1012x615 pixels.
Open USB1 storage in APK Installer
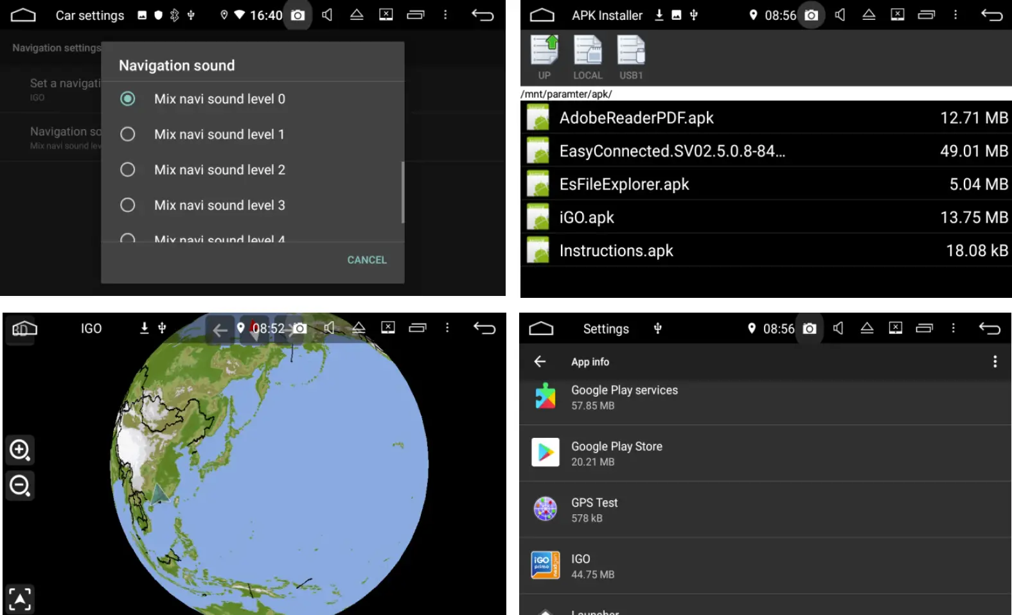[631, 58]
